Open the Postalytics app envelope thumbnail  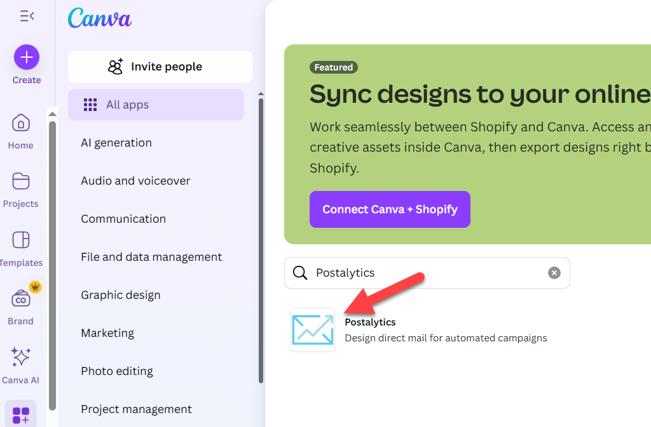313,330
